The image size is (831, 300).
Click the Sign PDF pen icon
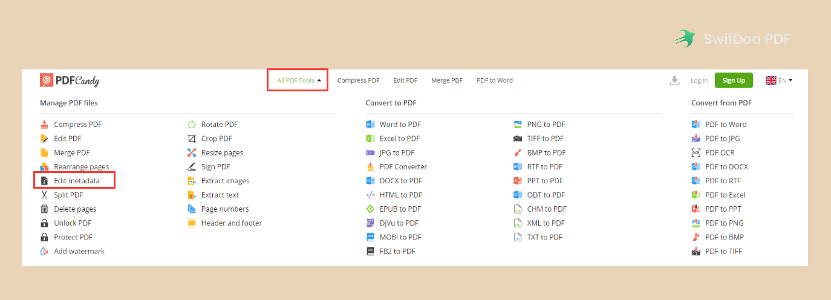click(x=192, y=166)
